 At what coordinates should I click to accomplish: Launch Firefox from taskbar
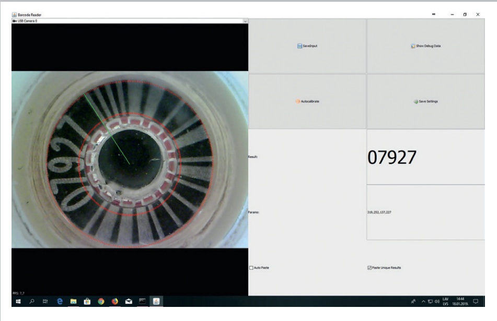[115, 301]
